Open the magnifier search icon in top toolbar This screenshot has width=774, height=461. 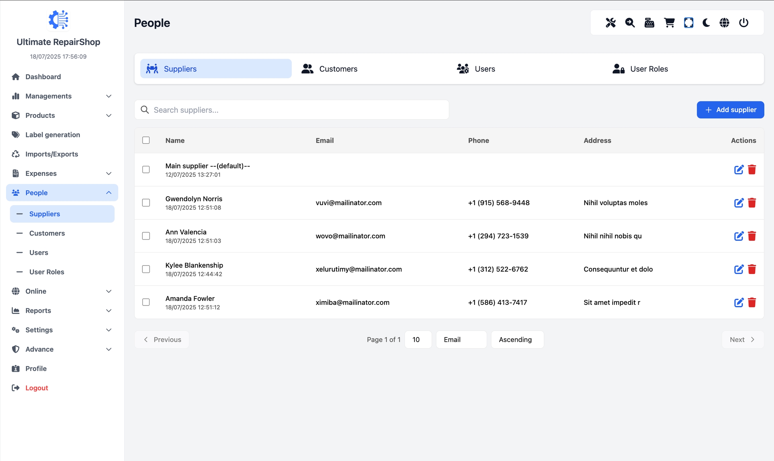[630, 23]
